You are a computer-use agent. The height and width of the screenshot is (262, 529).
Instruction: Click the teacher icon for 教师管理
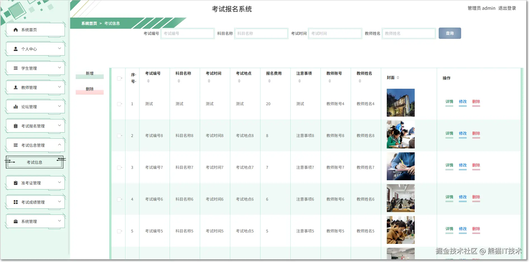pos(16,87)
